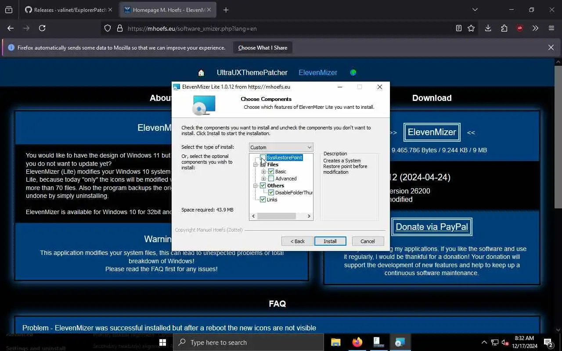Click the Donate via PayPal link
The image size is (562, 351).
[432, 227]
